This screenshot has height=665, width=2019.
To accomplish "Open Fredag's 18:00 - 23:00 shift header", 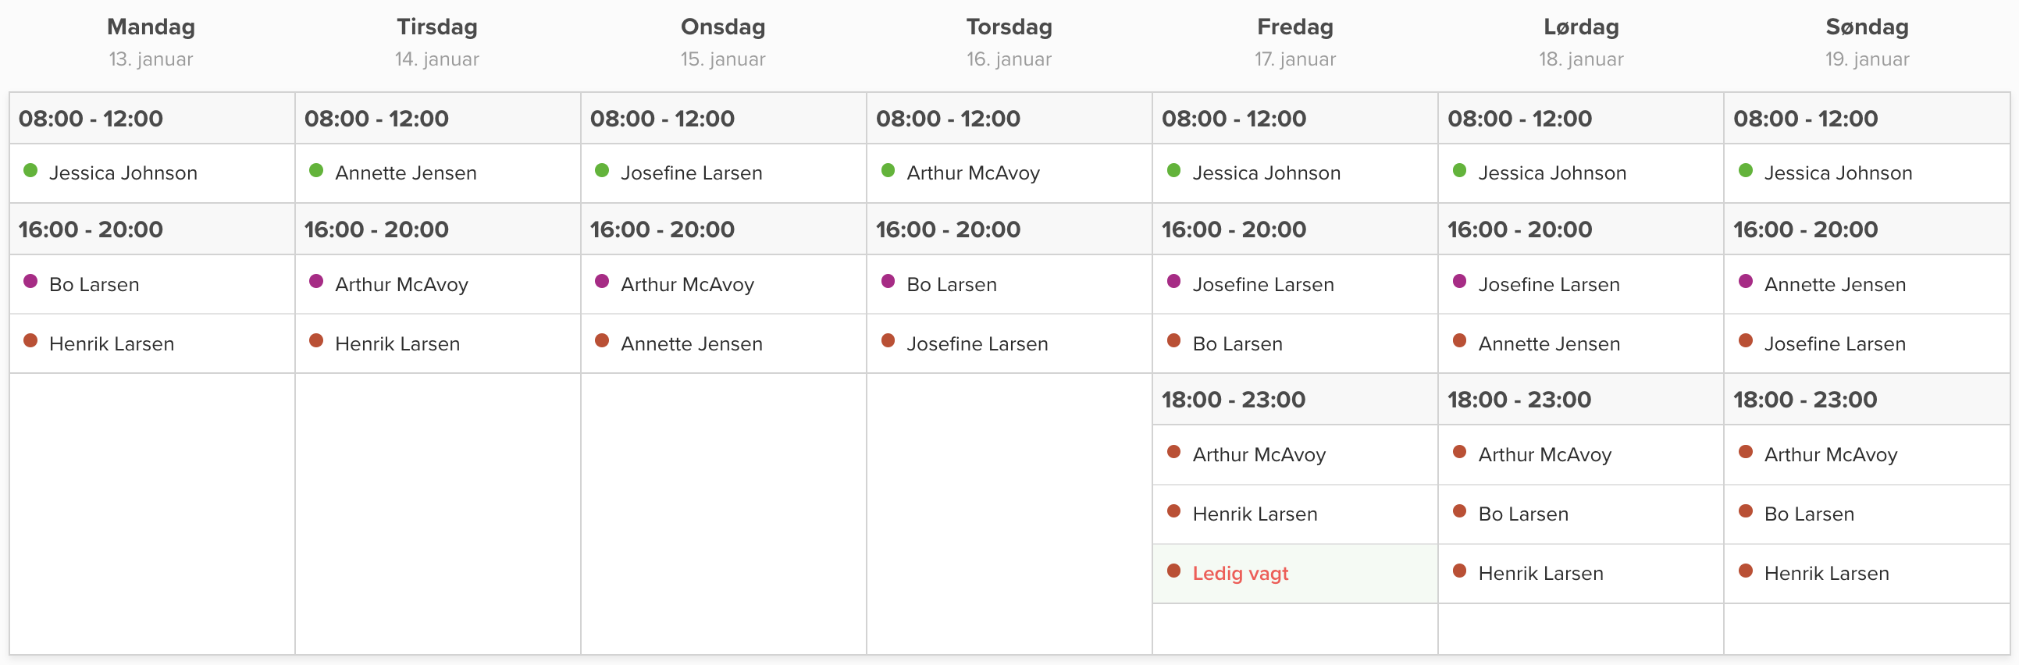I will [x=1233, y=400].
